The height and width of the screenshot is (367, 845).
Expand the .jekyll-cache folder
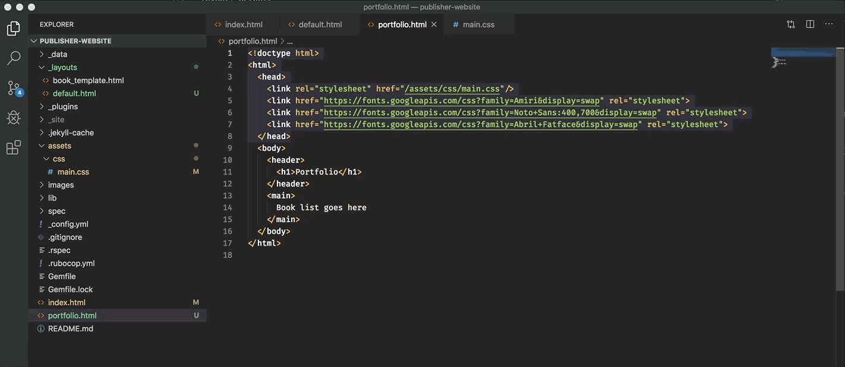pos(117,132)
